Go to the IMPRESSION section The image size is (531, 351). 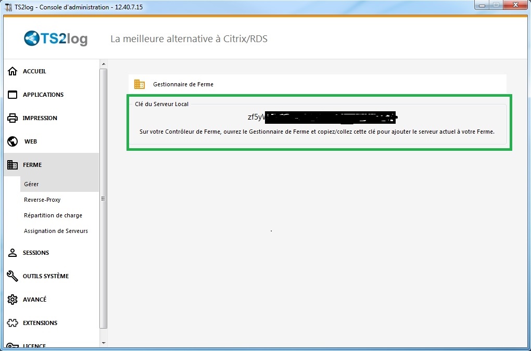tap(40, 118)
